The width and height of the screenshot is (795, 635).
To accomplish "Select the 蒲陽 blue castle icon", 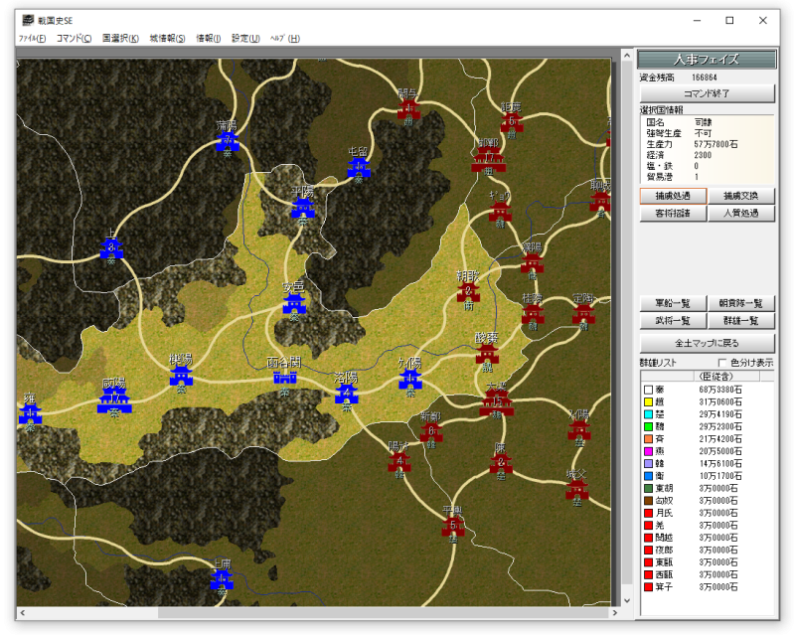I will coord(228,140).
